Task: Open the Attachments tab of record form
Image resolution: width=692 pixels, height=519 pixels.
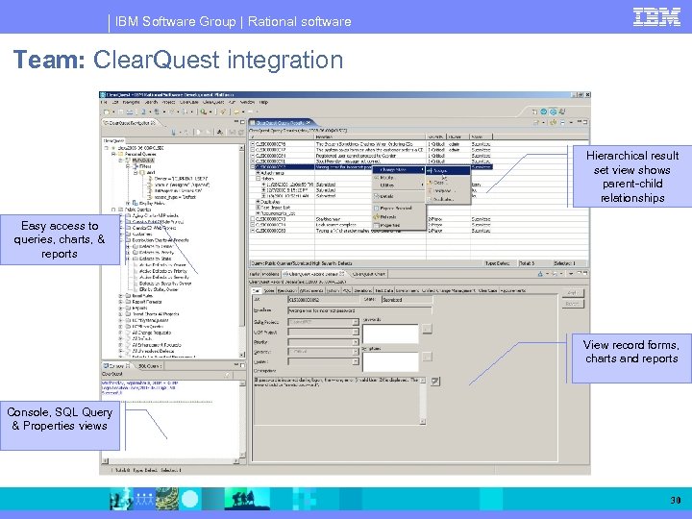Action: click(x=311, y=291)
